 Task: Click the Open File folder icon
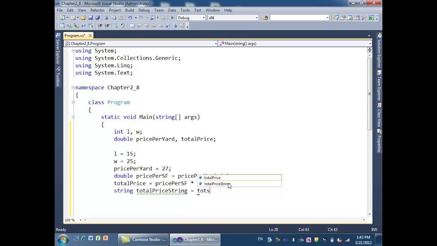84,18
